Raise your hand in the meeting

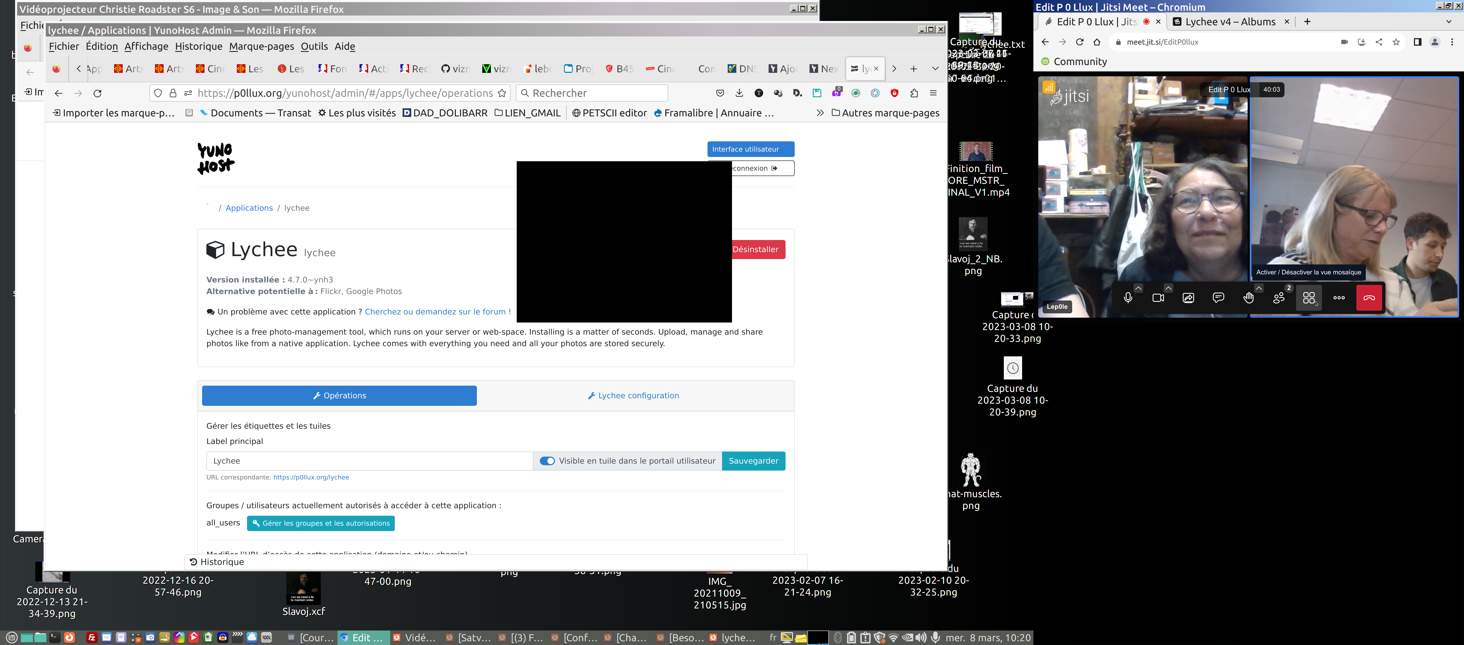click(x=1248, y=298)
